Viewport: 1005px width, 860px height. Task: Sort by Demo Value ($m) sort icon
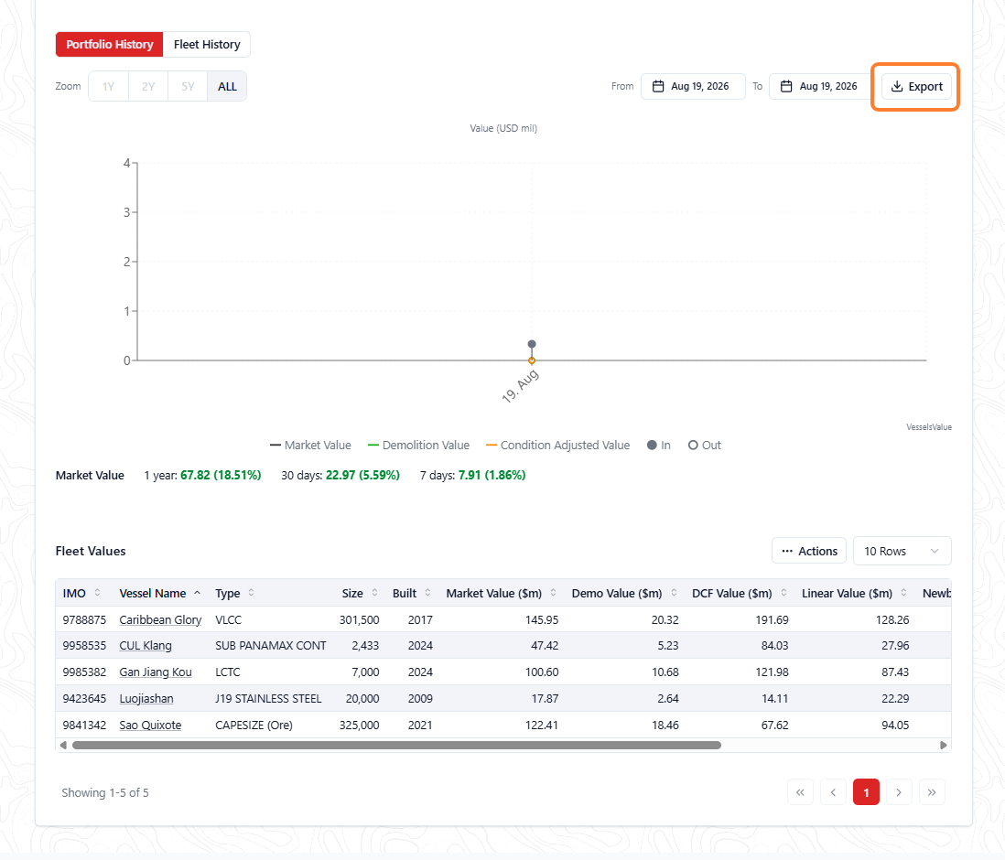tap(674, 593)
